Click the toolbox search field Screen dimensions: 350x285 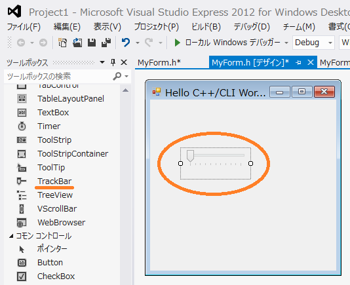point(60,76)
